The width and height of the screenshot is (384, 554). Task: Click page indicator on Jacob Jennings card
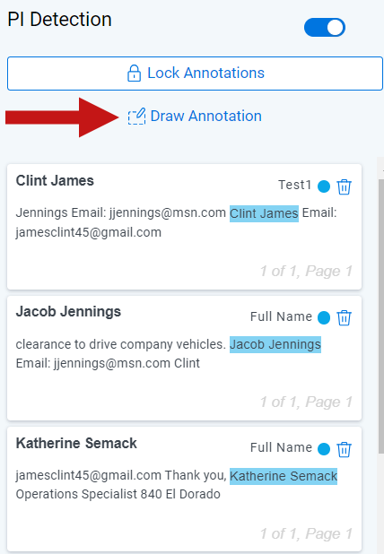pos(306,403)
